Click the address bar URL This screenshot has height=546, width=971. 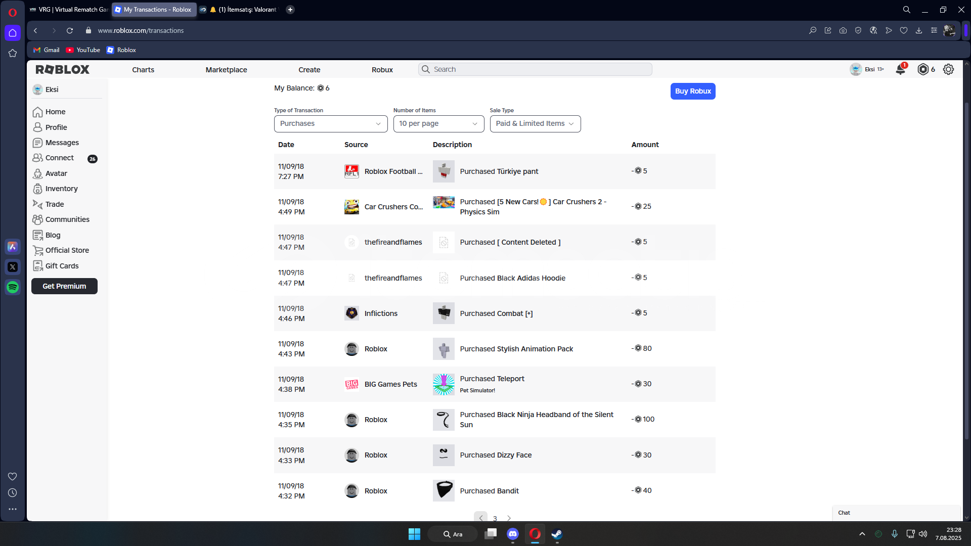click(141, 31)
